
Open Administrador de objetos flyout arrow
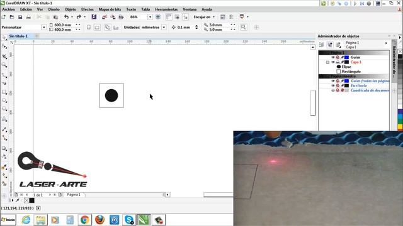[x=386, y=43]
